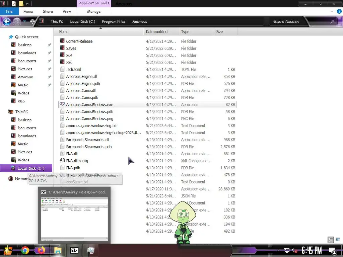Select Local Disk (C:) in sidebar
Image resolution: width=343 pixels, height=257 pixels.
pos(26,168)
